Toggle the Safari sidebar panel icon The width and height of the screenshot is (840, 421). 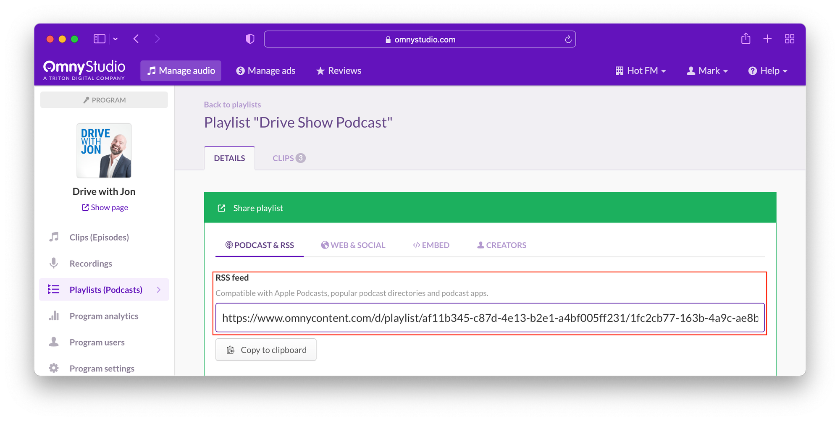pos(99,39)
